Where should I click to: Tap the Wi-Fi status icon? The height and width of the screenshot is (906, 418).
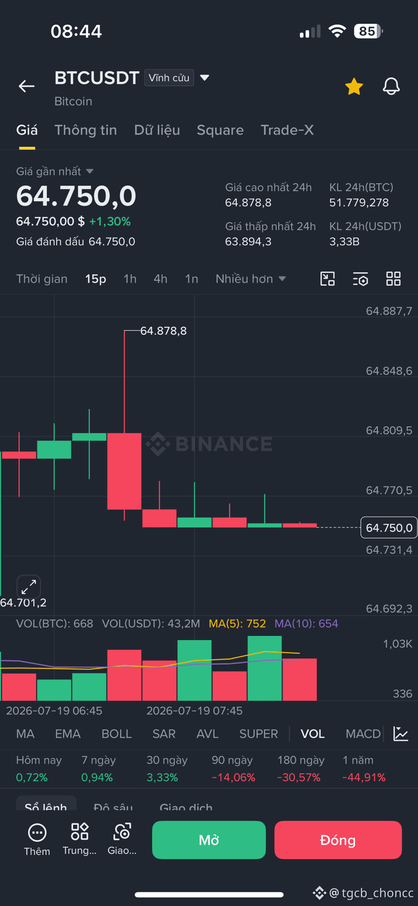[337, 31]
